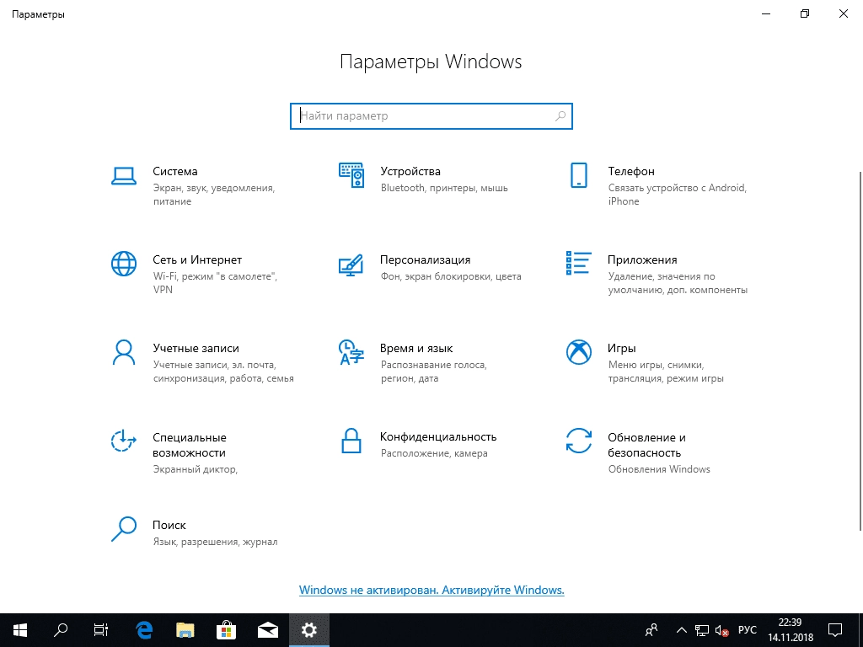Image resolution: width=863 pixels, height=647 pixels.
Task: Click the Поиск heading
Action: click(169, 525)
